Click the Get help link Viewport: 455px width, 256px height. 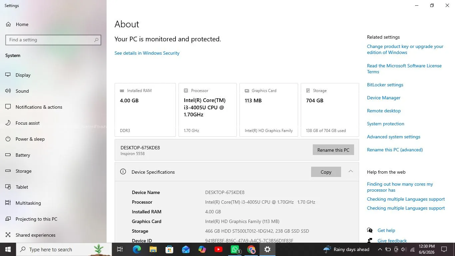[x=386, y=230]
